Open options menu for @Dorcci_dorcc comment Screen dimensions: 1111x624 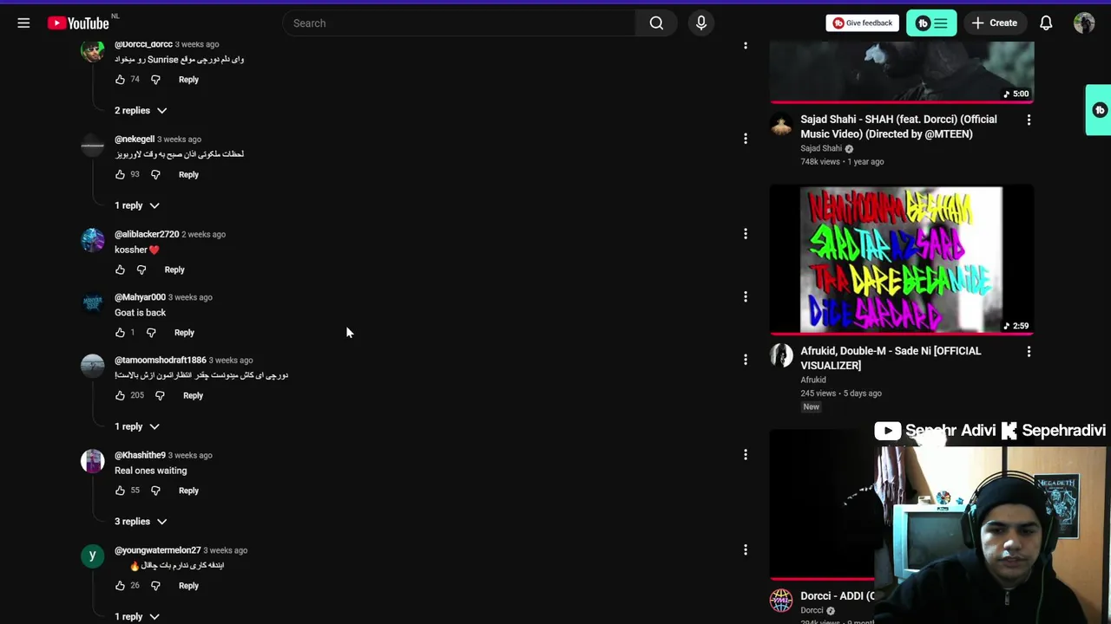coord(745,44)
